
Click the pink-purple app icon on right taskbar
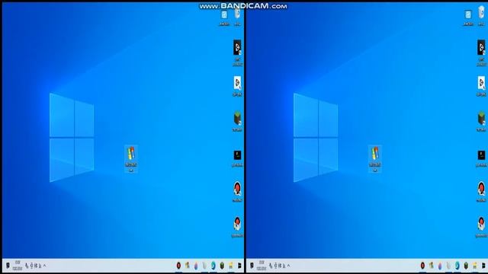coord(440,266)
